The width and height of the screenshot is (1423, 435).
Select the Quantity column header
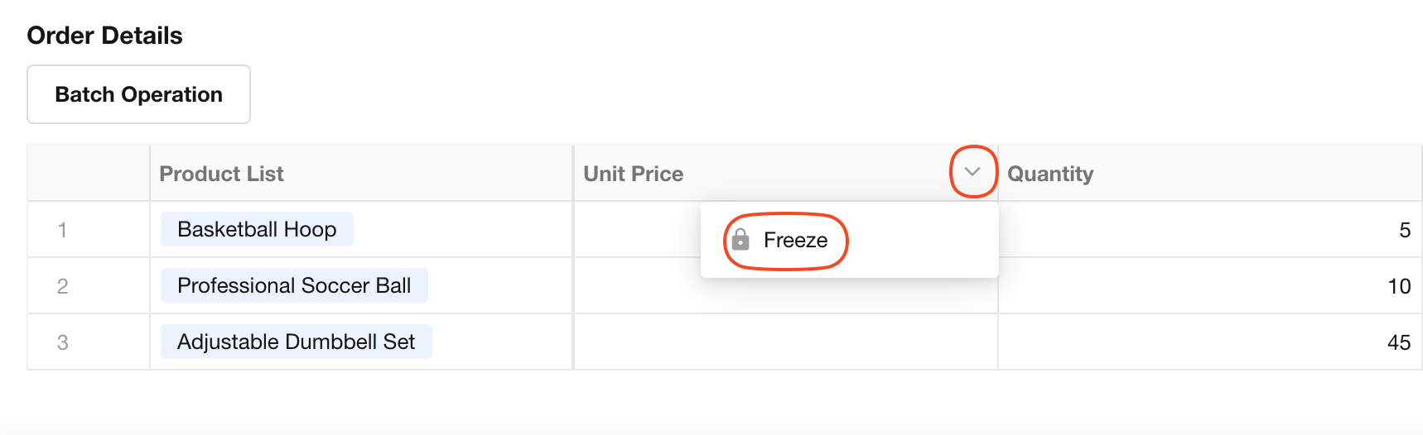click(x=1050, y=174)
